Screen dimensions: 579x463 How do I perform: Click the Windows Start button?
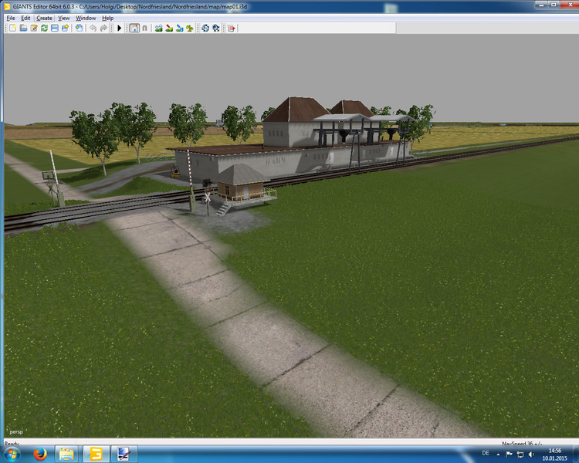tap(12, 454)
